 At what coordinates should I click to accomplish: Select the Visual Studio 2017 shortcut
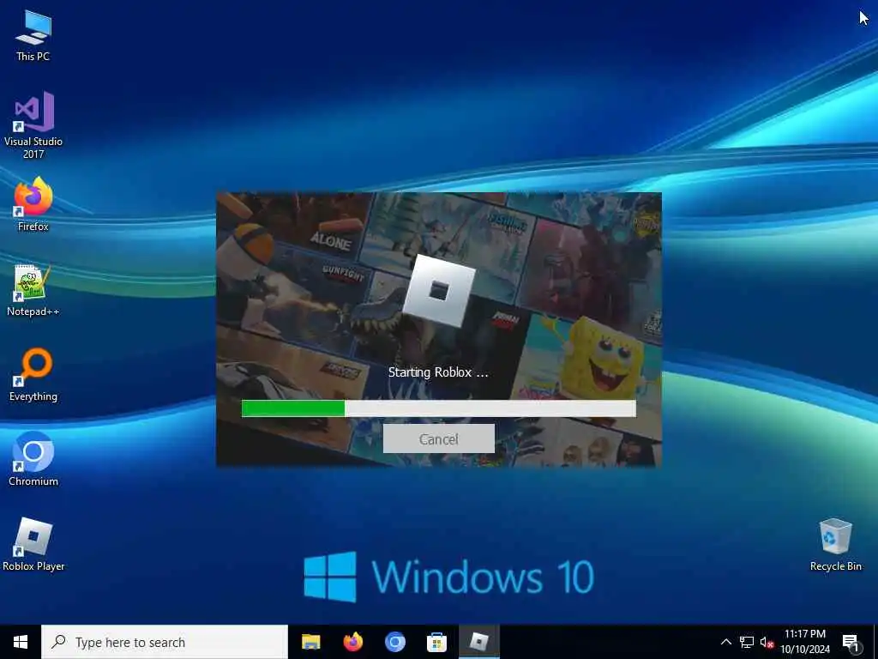[x=33, y=125]
